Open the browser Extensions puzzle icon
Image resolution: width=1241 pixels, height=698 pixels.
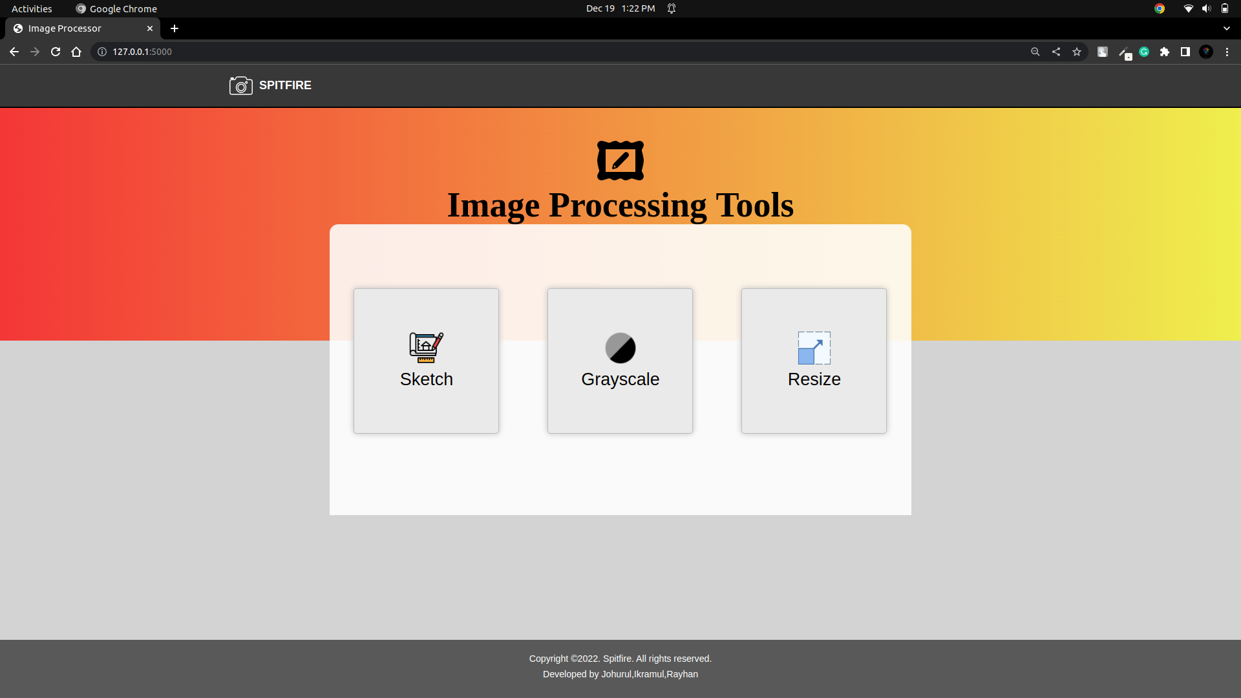click(x=1165, y=52)
